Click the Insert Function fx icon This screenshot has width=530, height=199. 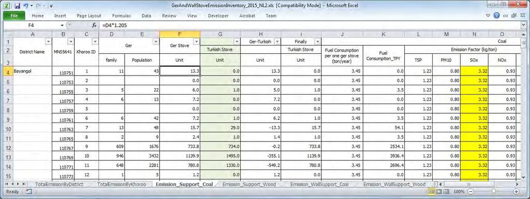pos(94,25)
